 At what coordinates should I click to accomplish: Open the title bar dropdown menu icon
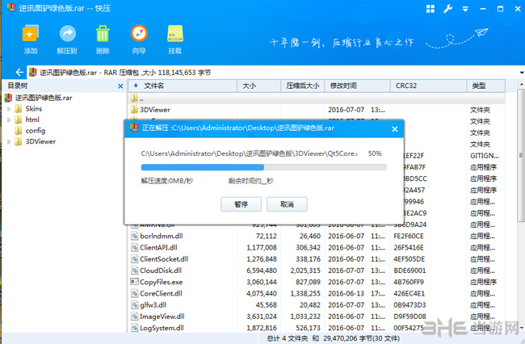465,9
